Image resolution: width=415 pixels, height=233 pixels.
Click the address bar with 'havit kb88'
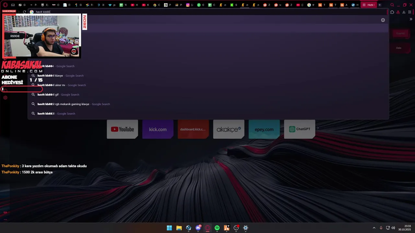coord(207,12)
